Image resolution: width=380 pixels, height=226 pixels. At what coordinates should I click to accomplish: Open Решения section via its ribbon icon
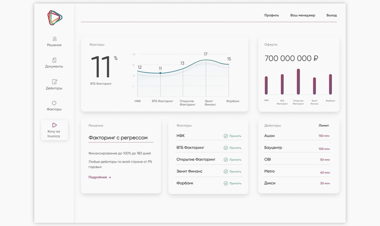[55, 38]
